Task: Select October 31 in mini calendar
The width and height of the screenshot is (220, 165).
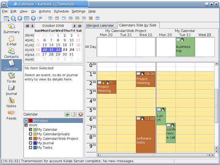Action: tap(72, 54)
